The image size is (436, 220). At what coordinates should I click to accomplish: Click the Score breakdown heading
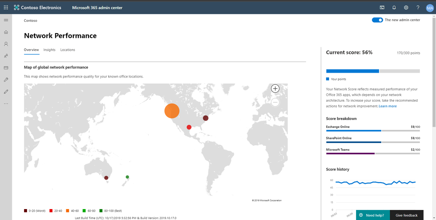point(341,119)
